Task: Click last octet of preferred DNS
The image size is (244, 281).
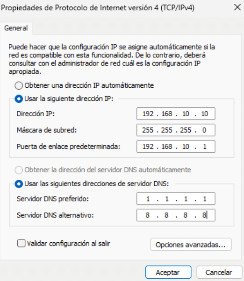Action: click(x=205, y=199)
